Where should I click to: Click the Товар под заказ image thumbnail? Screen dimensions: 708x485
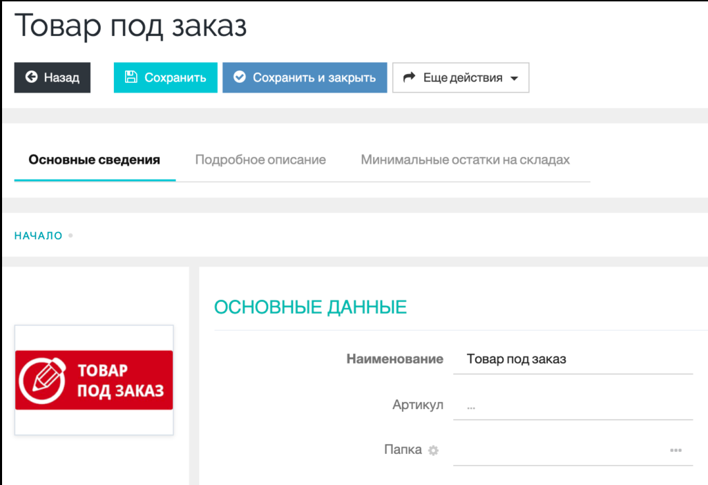click(94, 381)
